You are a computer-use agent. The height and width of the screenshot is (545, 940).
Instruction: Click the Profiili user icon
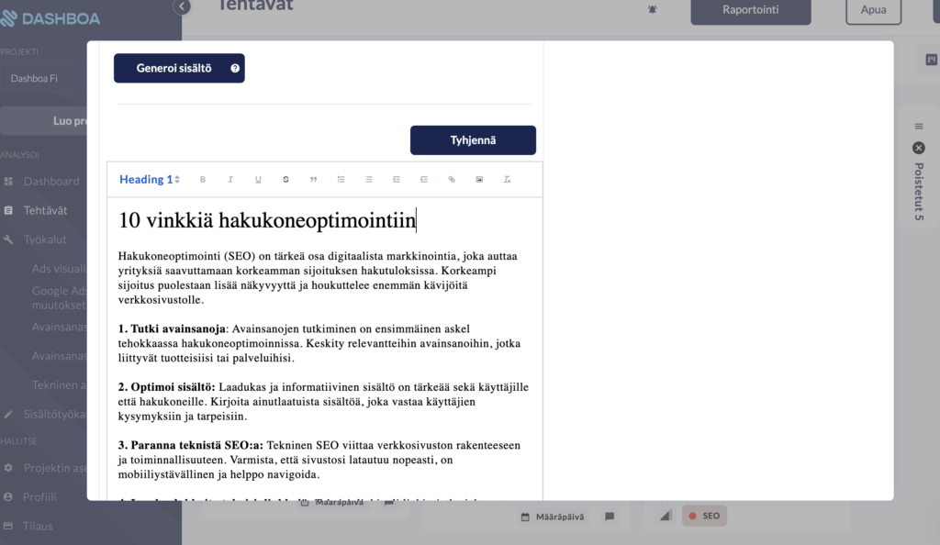[x=8, y=496]
